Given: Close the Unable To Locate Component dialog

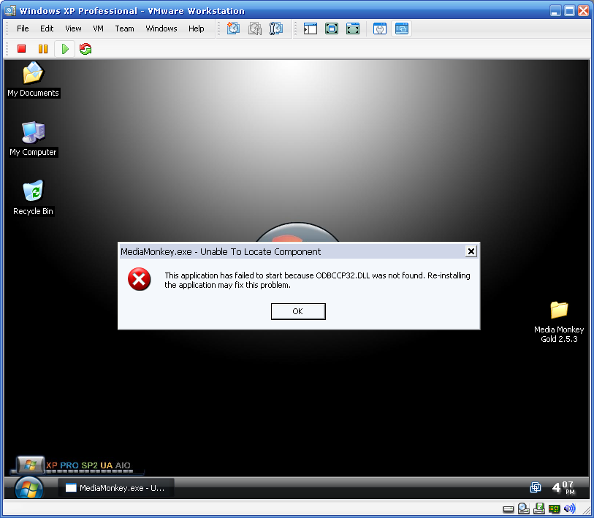Looking at the screenshot, I should coord(471,251).
